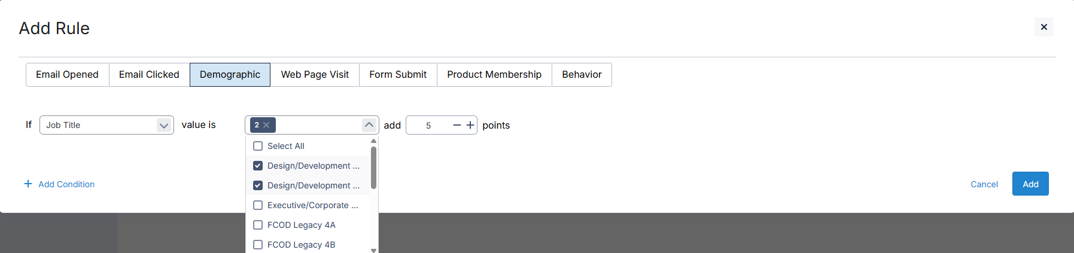Enable the FCOD Legacy 4A option
This screenshot has width=1074, height=253.
[258, 225]
